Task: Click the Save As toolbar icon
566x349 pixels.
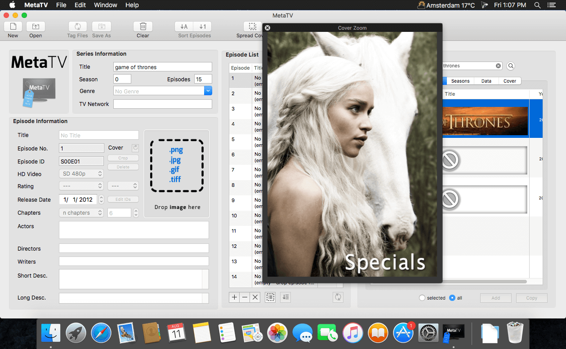Action: tap(101, 27)
